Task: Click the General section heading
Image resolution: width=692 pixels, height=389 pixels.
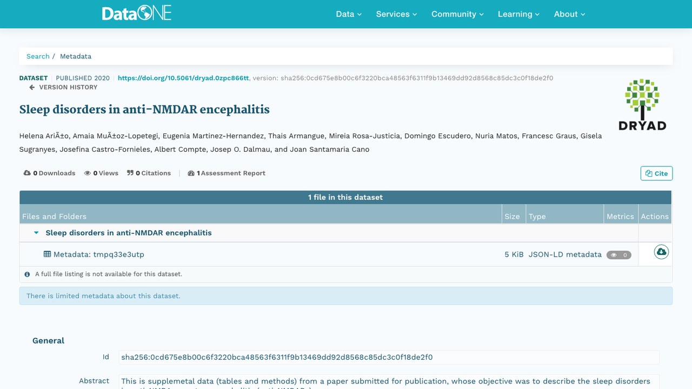Action: pos(48,340)
